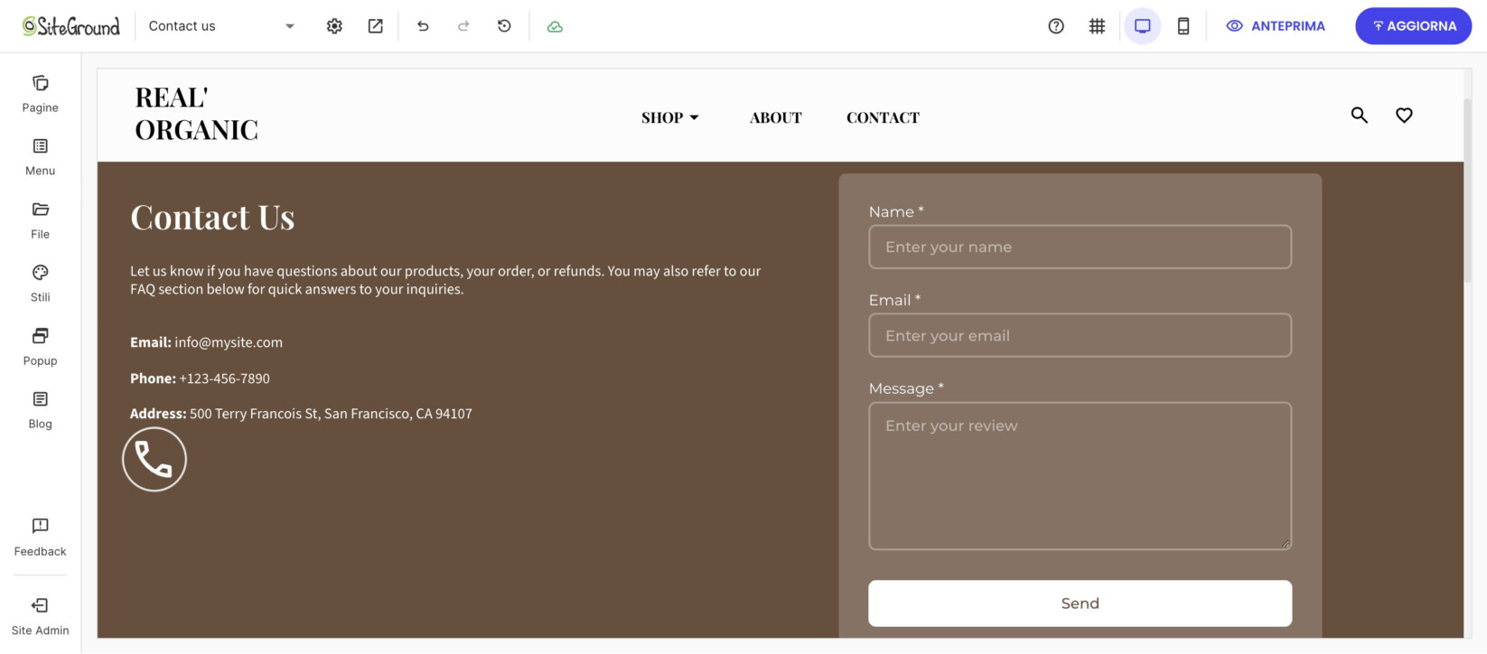Click the REAL' ORGANIC site title
1487x654 pixels.
click(x=197, y=114)
